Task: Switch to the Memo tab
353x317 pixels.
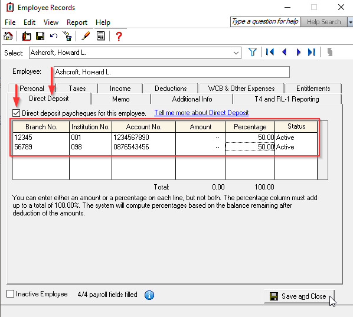Action: click(121, 99)
